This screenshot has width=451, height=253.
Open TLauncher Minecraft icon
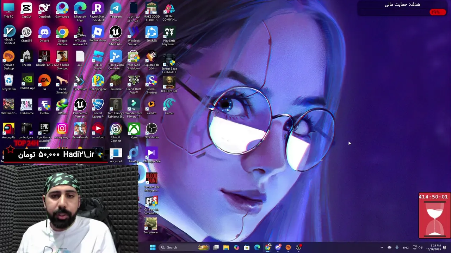click(116, 83)
